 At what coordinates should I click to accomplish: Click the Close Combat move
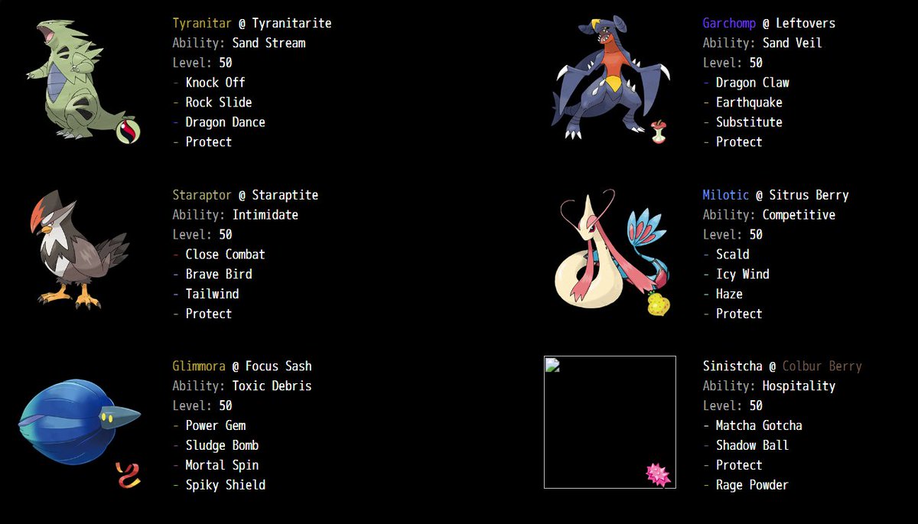point(225,255)
